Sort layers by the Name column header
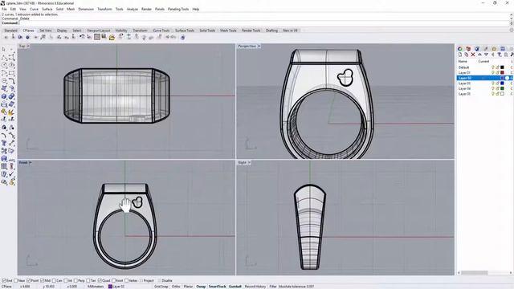Image resolution: width=514 pixels, height=289 pixels. [463, 61]
